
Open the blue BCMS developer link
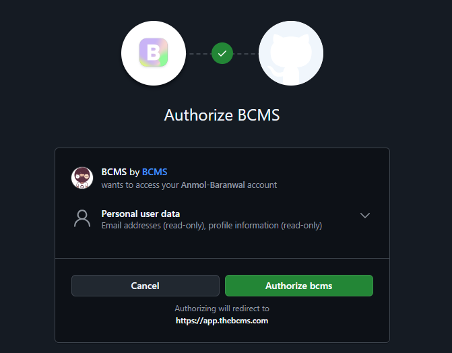tap(155, 172)
